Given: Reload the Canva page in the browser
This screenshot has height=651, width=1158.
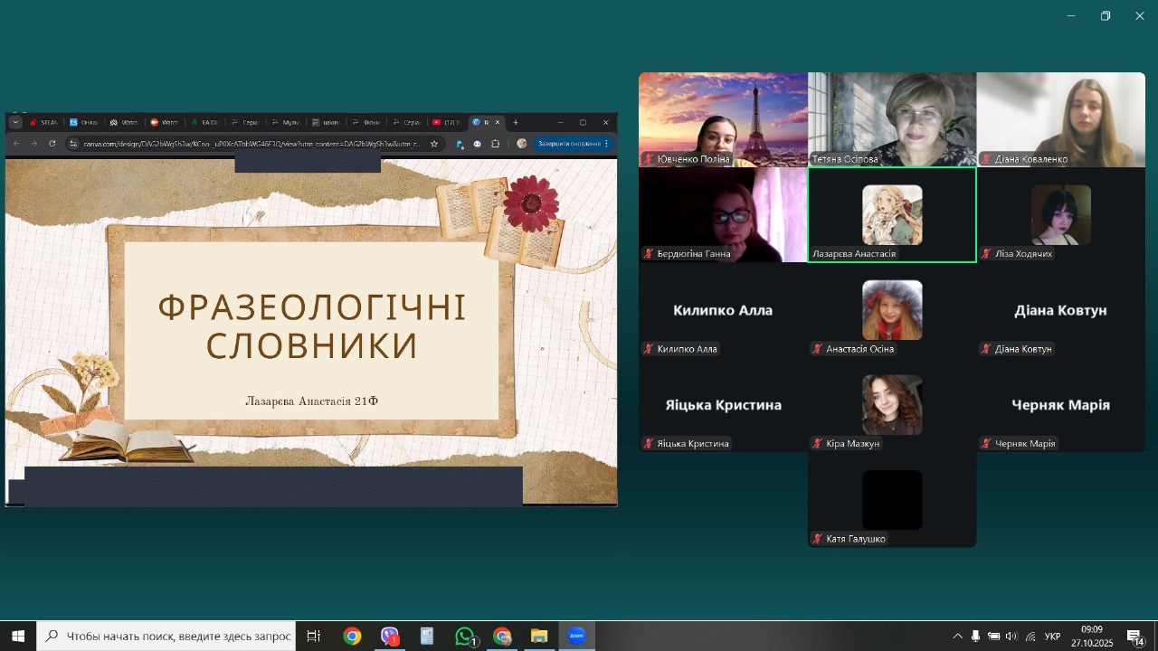Looking at the screenshot, I should click(x=52, y=144).
